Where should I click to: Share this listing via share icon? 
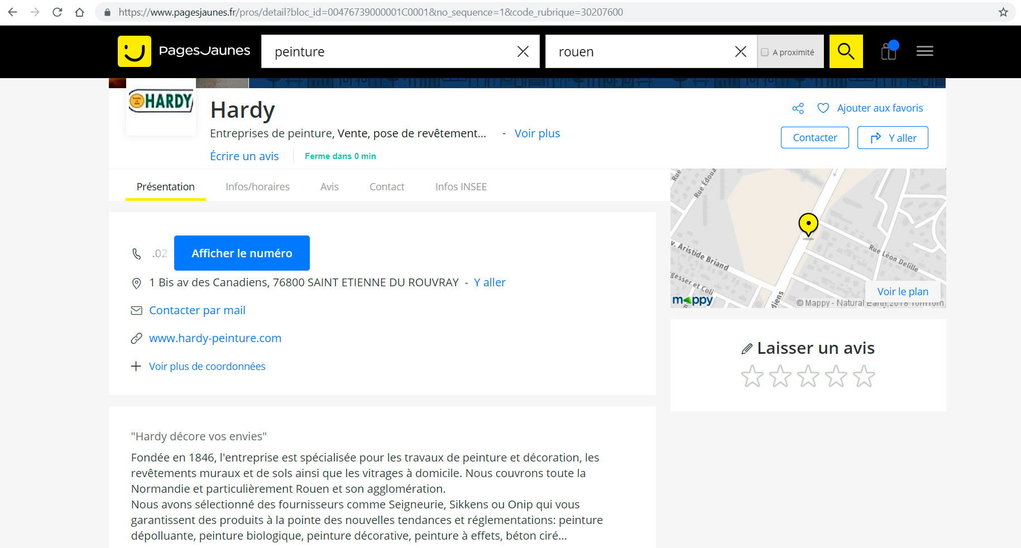point(798,108)
